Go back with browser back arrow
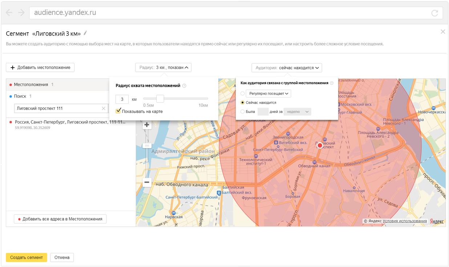 click(9, 13)
